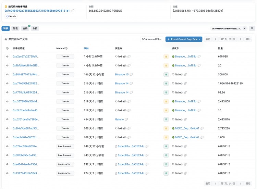
Task: Click help icon beside transaction hash header
Action: pos(7,49)
